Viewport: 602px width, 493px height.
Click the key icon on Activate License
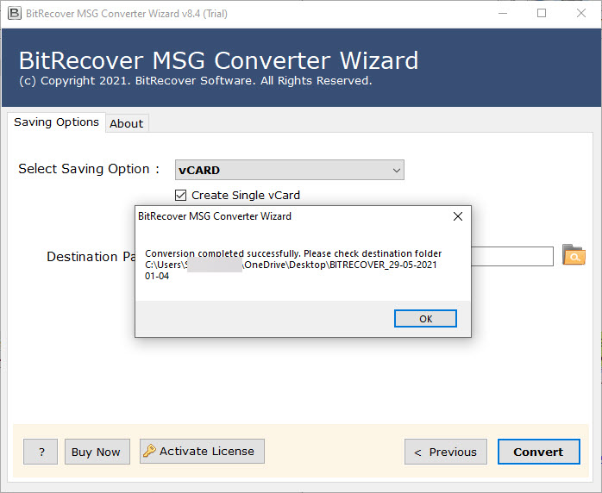pyautogui.click(x=149, y=451)
